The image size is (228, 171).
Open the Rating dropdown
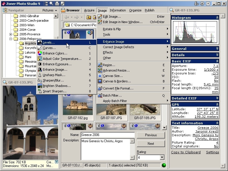162,157
